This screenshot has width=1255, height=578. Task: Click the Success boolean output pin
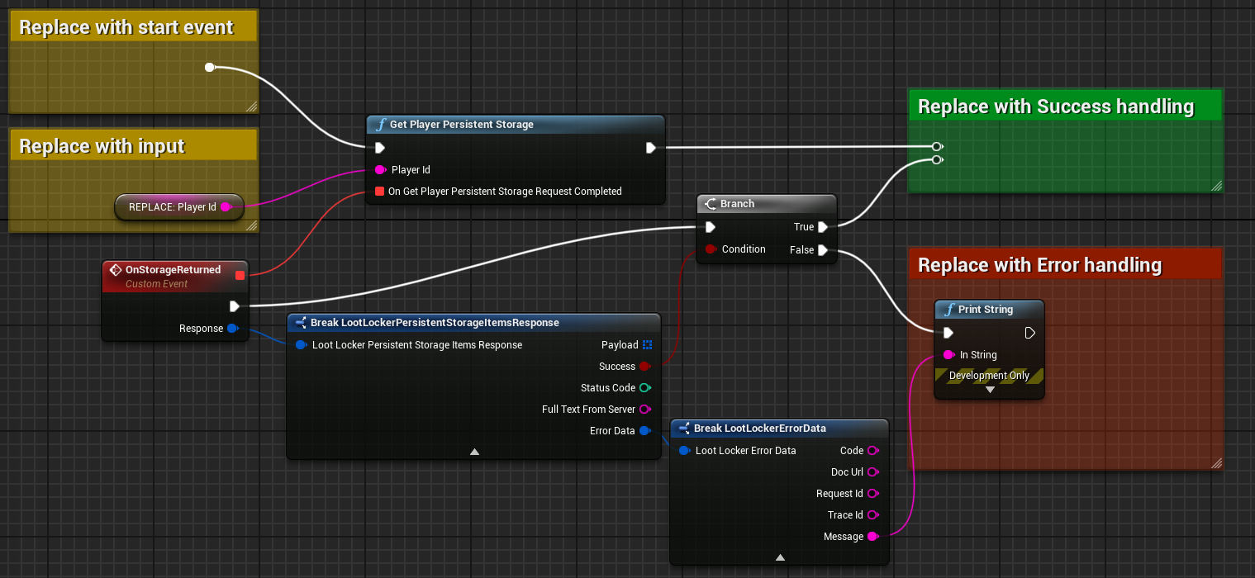click(644, 367)
